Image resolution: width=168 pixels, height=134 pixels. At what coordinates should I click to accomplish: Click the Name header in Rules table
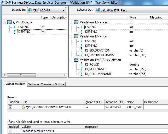(x=135, y=102)
